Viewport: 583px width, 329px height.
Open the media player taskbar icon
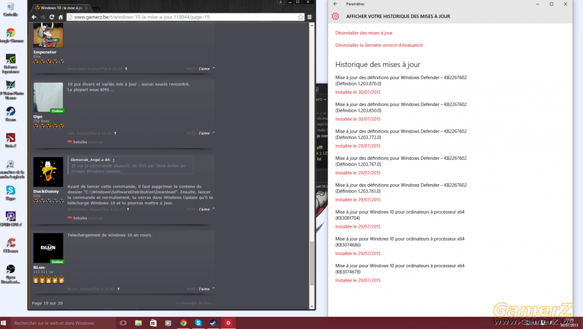(x=168, y=323)
